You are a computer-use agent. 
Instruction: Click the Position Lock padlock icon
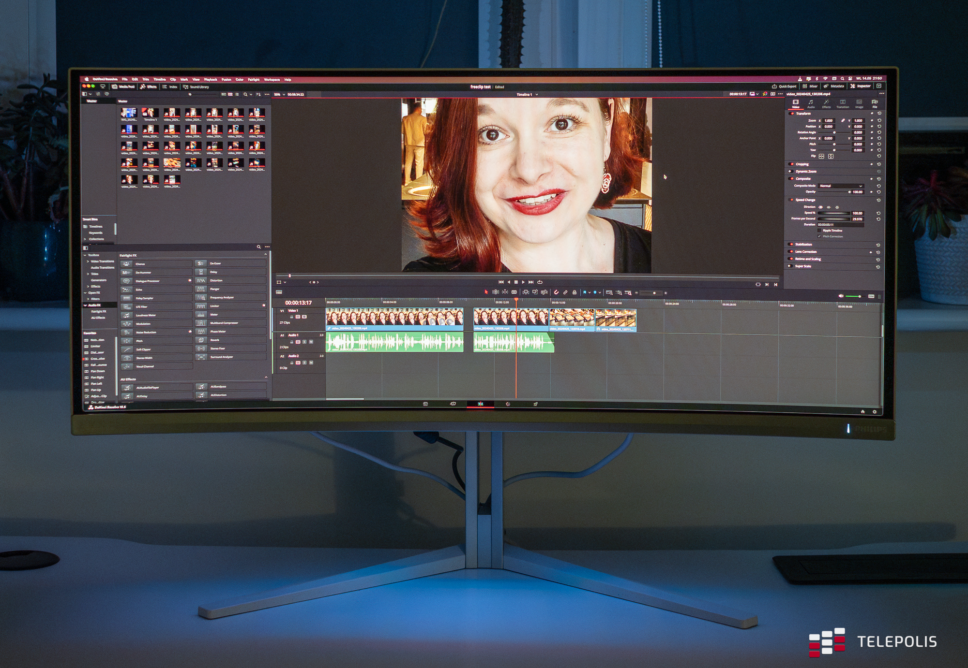[575, 292]
